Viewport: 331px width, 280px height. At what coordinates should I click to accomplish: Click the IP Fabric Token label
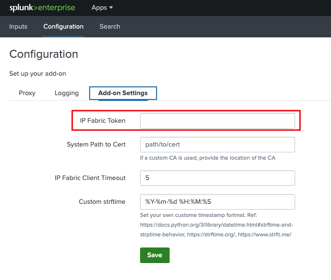coord(103,121)
